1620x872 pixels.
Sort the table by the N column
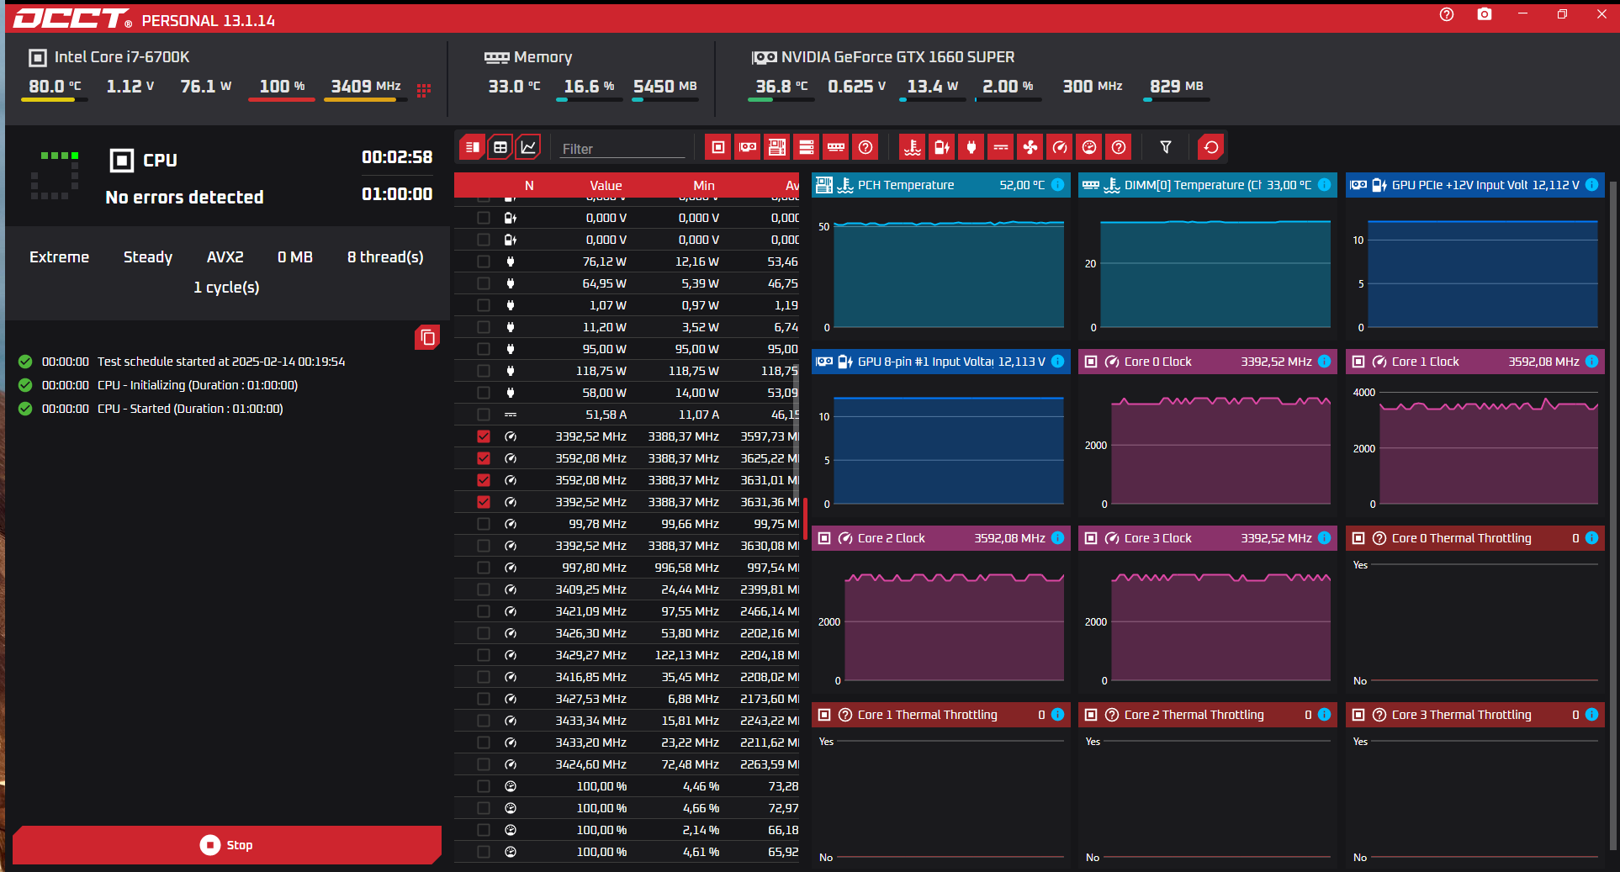529,185
